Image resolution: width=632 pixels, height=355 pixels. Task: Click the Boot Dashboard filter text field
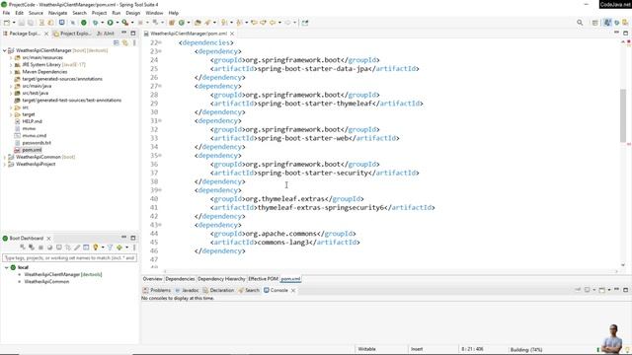tap(69, 257)
